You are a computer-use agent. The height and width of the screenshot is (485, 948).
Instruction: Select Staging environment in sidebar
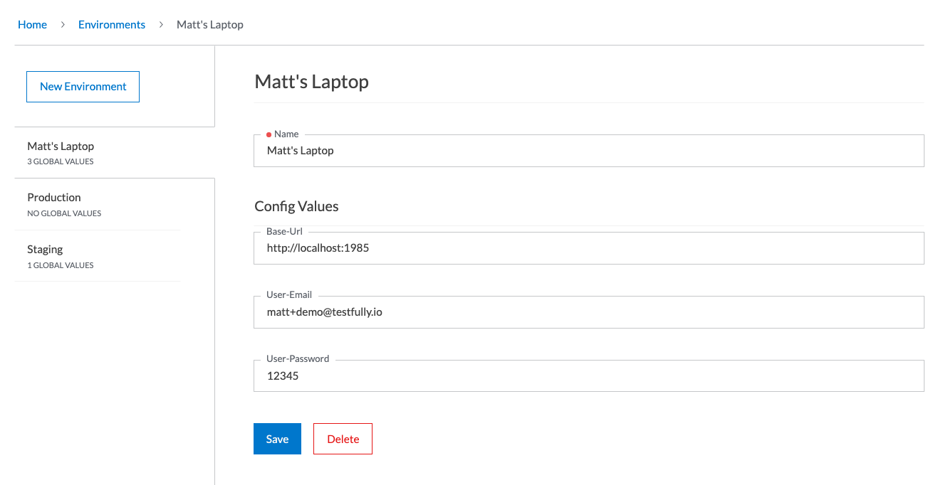coord(98,256)
